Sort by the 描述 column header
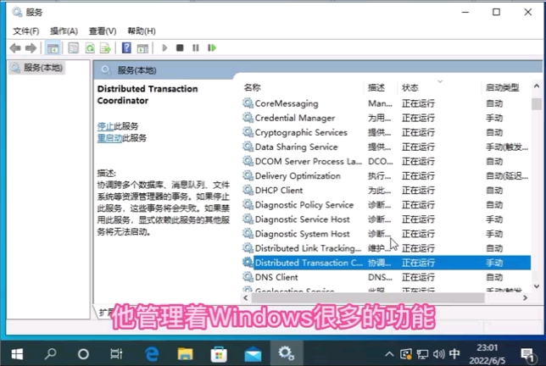Viewport: 546px width, 366px height. tap(376, 87)
